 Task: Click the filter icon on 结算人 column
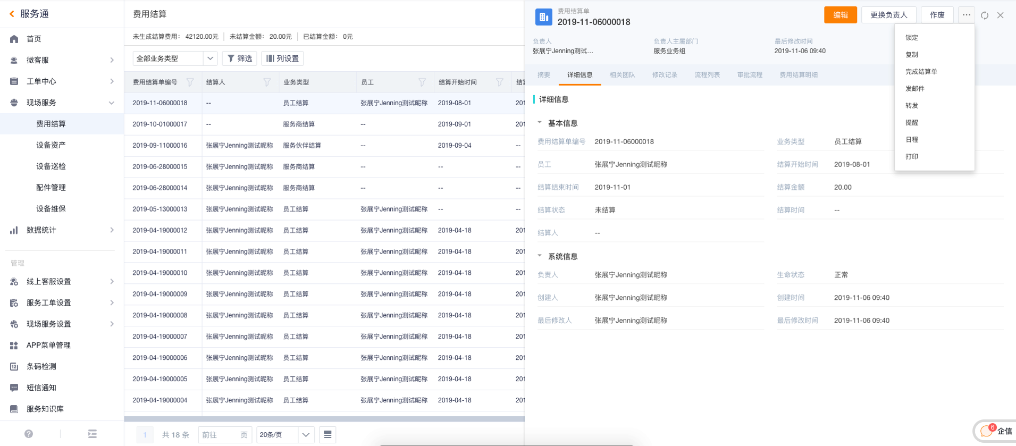point(267,82)
